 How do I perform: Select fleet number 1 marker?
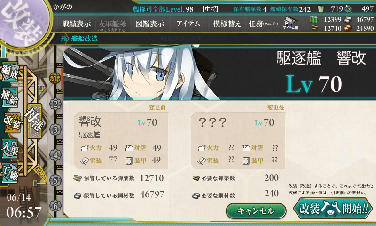pyautogui.click(x=55, y=79)
